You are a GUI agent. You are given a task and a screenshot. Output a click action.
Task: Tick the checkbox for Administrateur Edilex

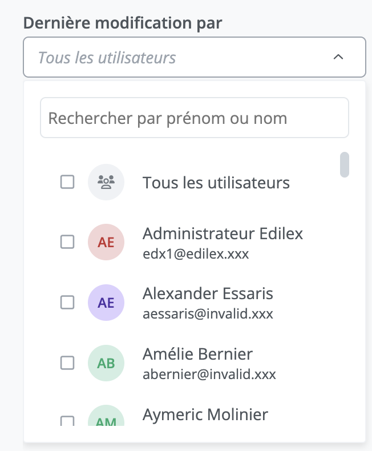pos(67,242)
